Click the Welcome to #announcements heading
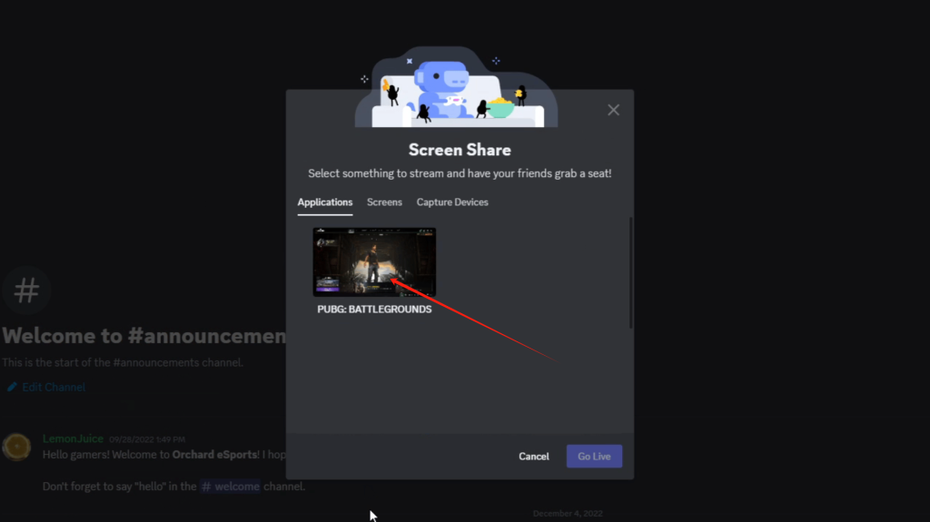930x522 pixels. pos(144,336)
